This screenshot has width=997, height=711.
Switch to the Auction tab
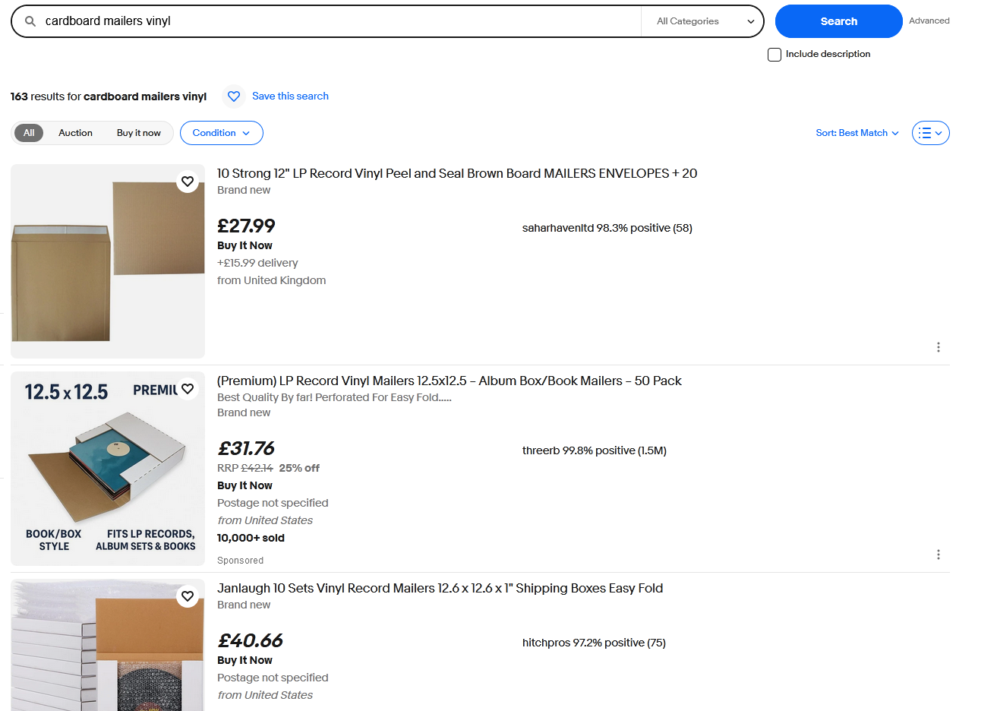[x=75, y=133]
